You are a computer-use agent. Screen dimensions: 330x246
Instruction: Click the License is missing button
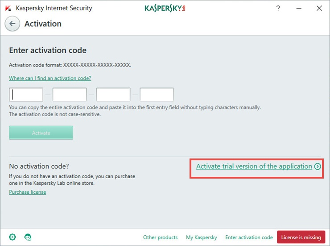[301, 238]
